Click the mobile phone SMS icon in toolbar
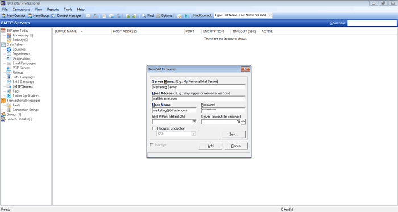The image size is (398, 212). tap(95, 16)
